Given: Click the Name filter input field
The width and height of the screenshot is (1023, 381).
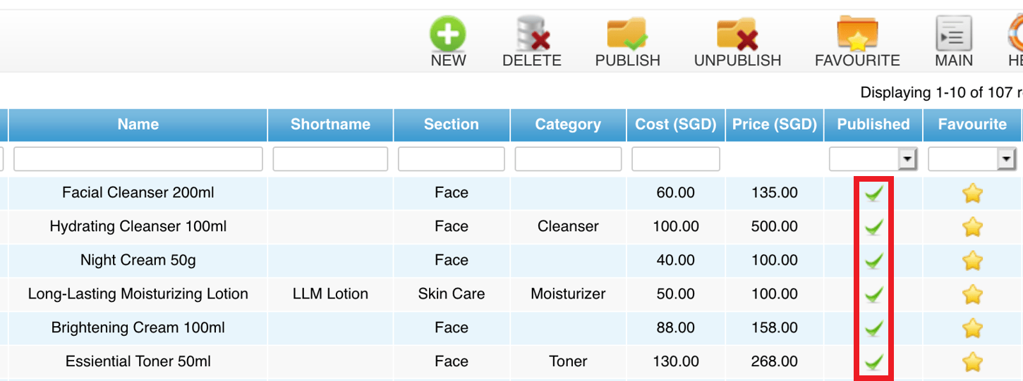Looking at the screenshot, I should [x=138, y=159].
